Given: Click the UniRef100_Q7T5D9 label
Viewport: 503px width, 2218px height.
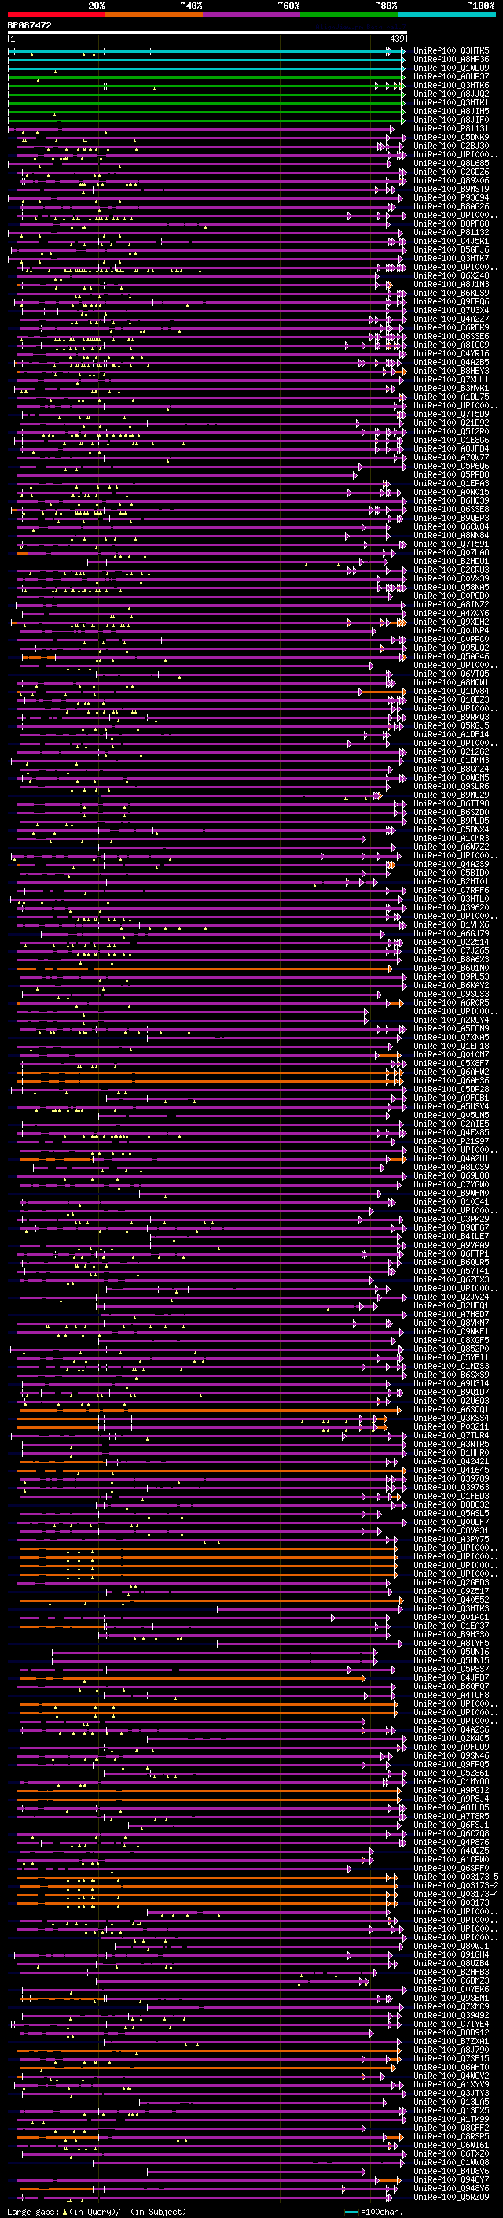Looking at the screenshot, I should (451, 414).
